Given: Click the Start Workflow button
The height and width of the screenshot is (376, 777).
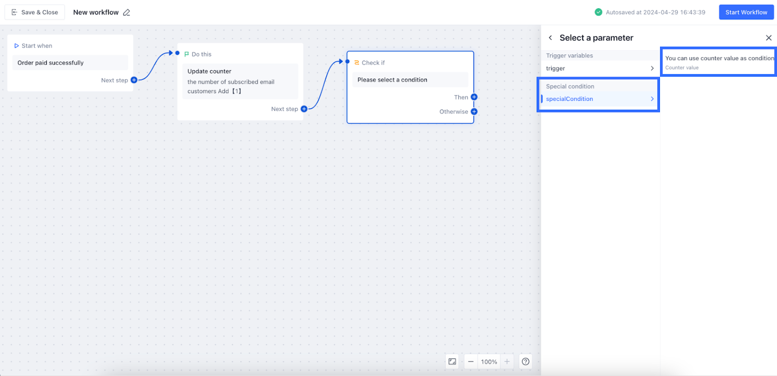Looking at the screenshot, I should coord(746,13).
